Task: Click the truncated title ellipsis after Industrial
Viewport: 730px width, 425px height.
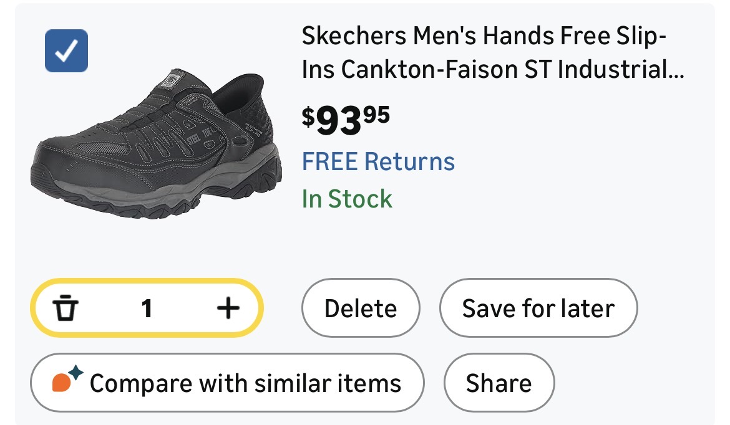Action: (x=676, y=71)
